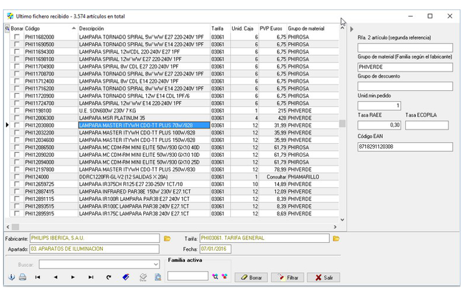The image size is (464, 297).
Task: Click the colored family tree icon
Action: pos(225,277)
